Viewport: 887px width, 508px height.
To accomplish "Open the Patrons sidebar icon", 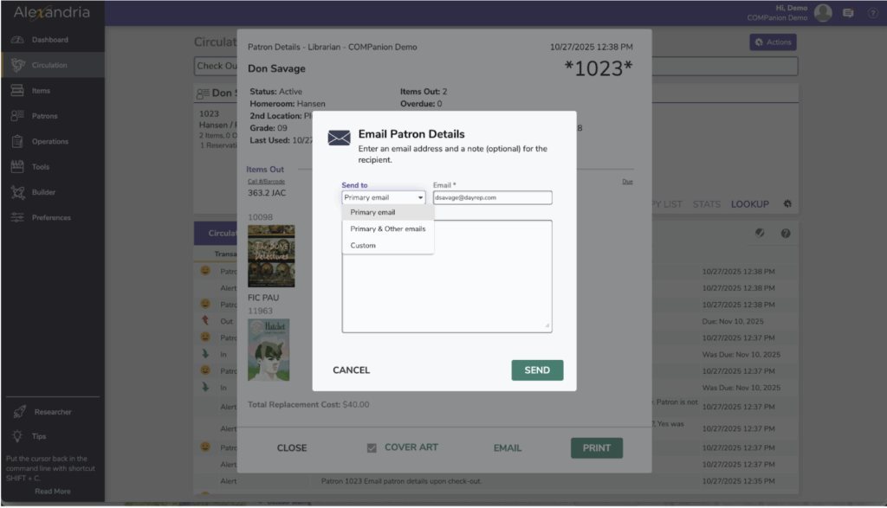I will (17, 116).
